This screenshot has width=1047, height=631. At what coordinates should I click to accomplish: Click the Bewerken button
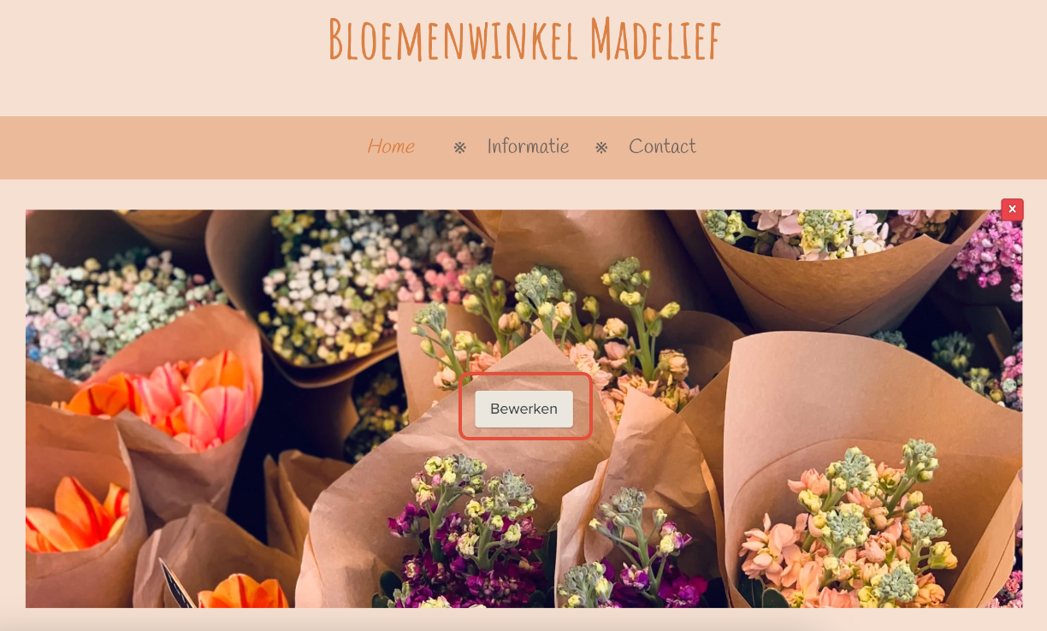[x=524, y=409]
